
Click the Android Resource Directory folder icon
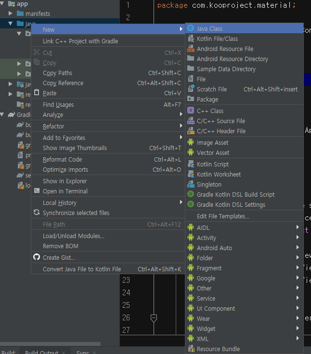191,59
